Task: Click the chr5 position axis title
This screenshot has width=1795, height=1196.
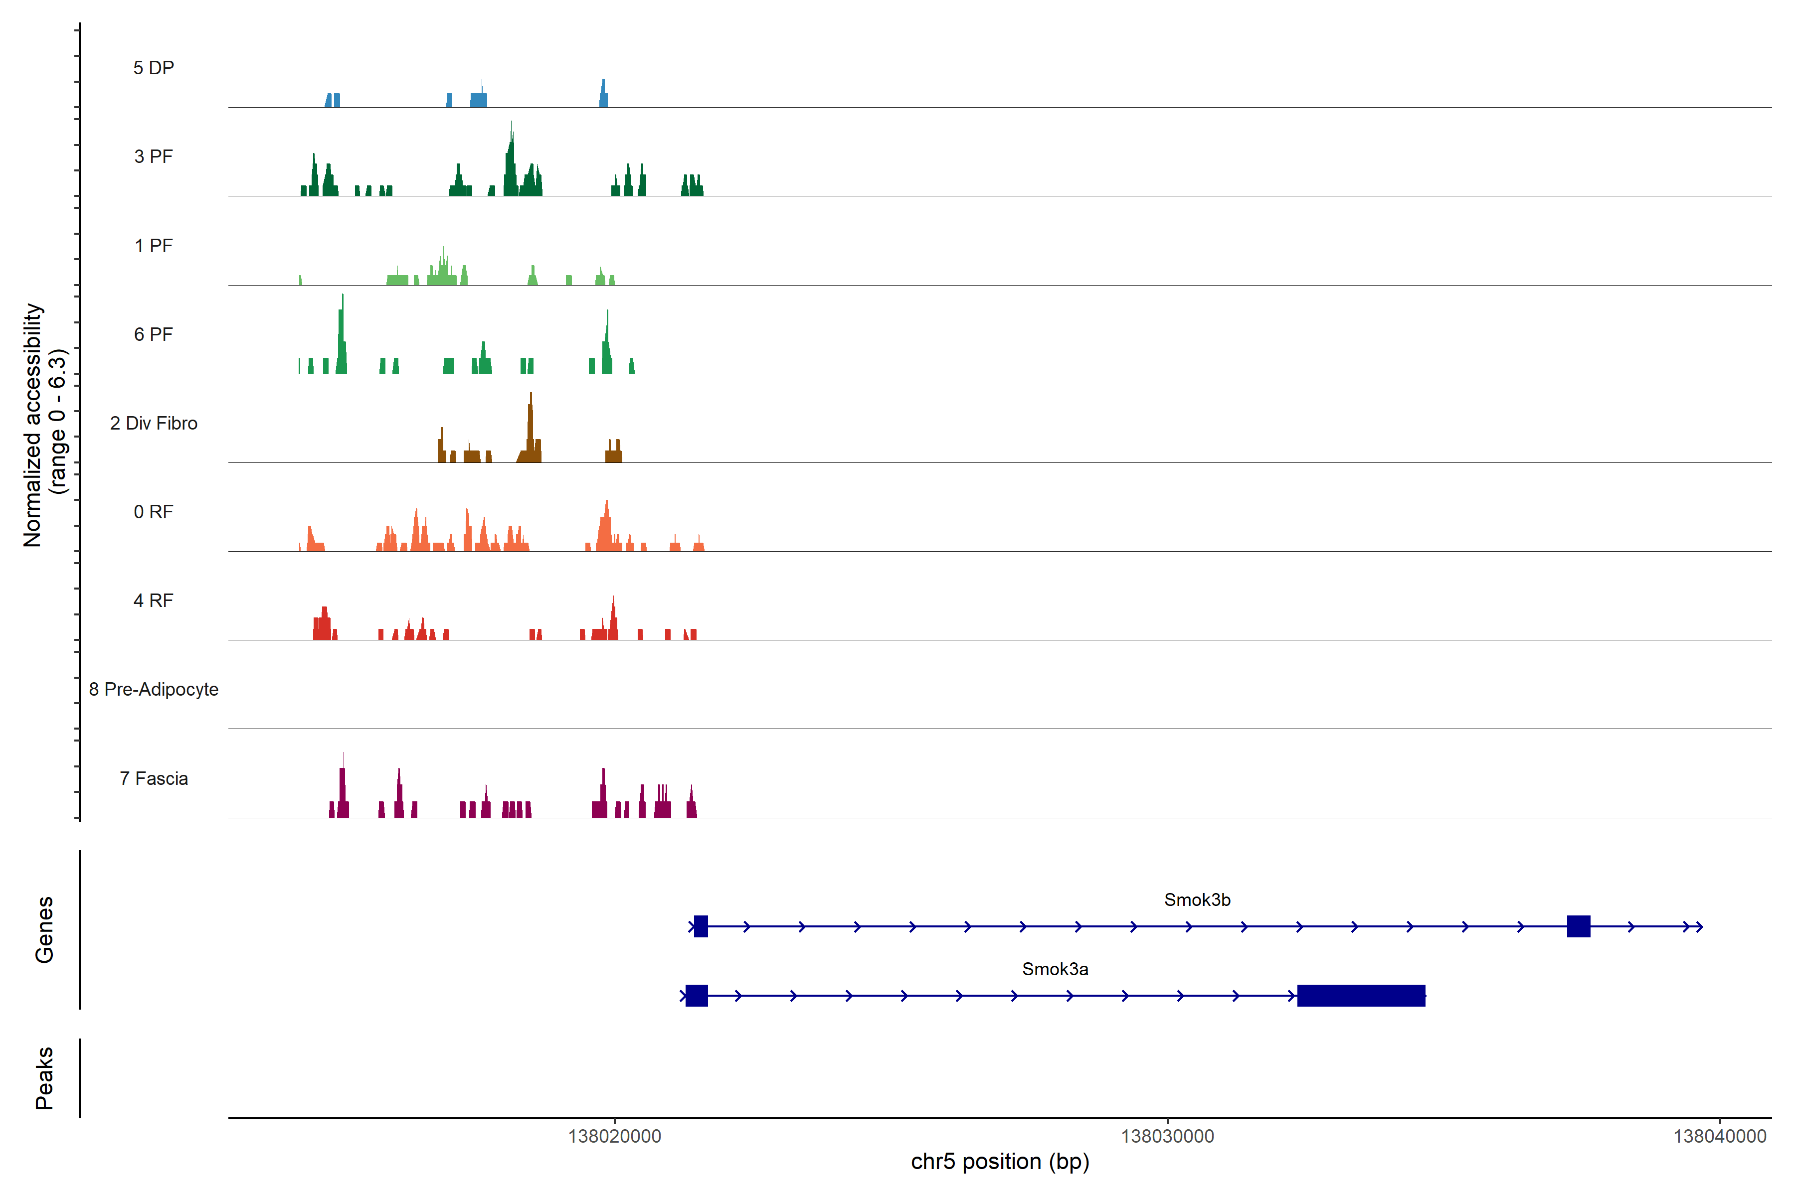Action: (x=1000, y=1162)
